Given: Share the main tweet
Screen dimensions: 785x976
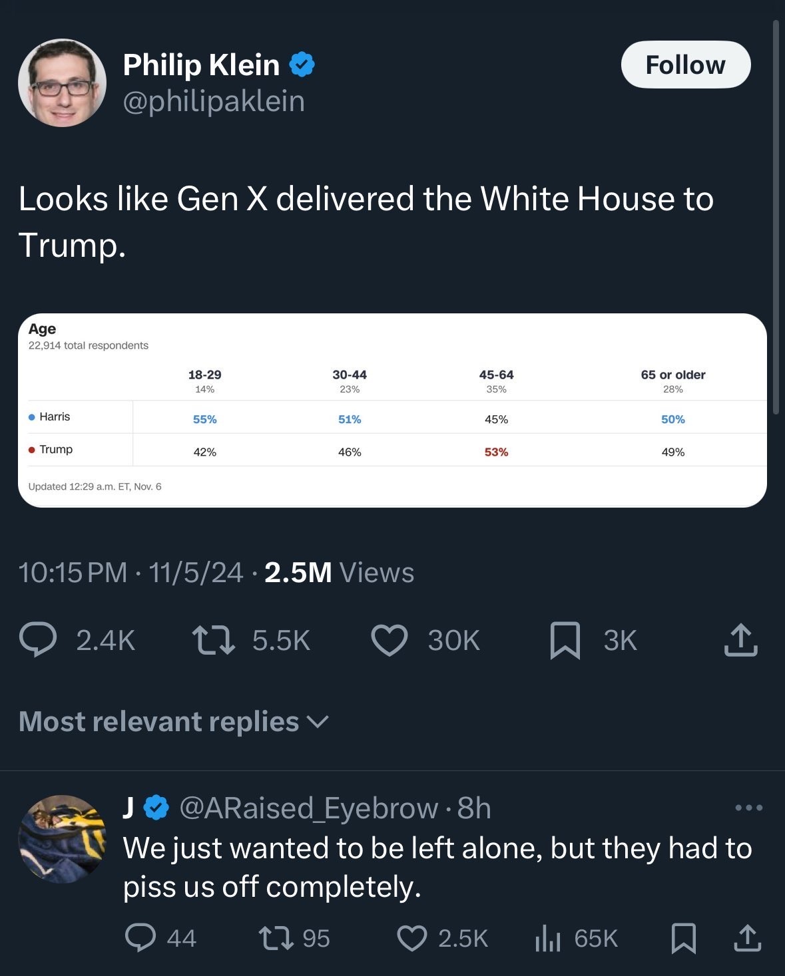Looking at the screenshot, I should click(740, 640).
